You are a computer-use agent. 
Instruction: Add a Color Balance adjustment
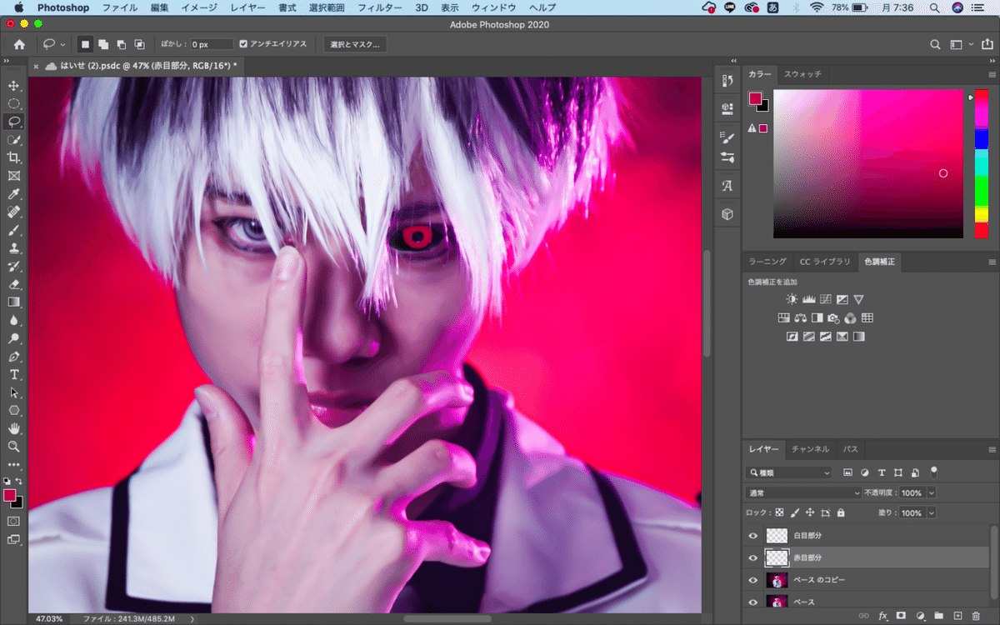point(800,317)
